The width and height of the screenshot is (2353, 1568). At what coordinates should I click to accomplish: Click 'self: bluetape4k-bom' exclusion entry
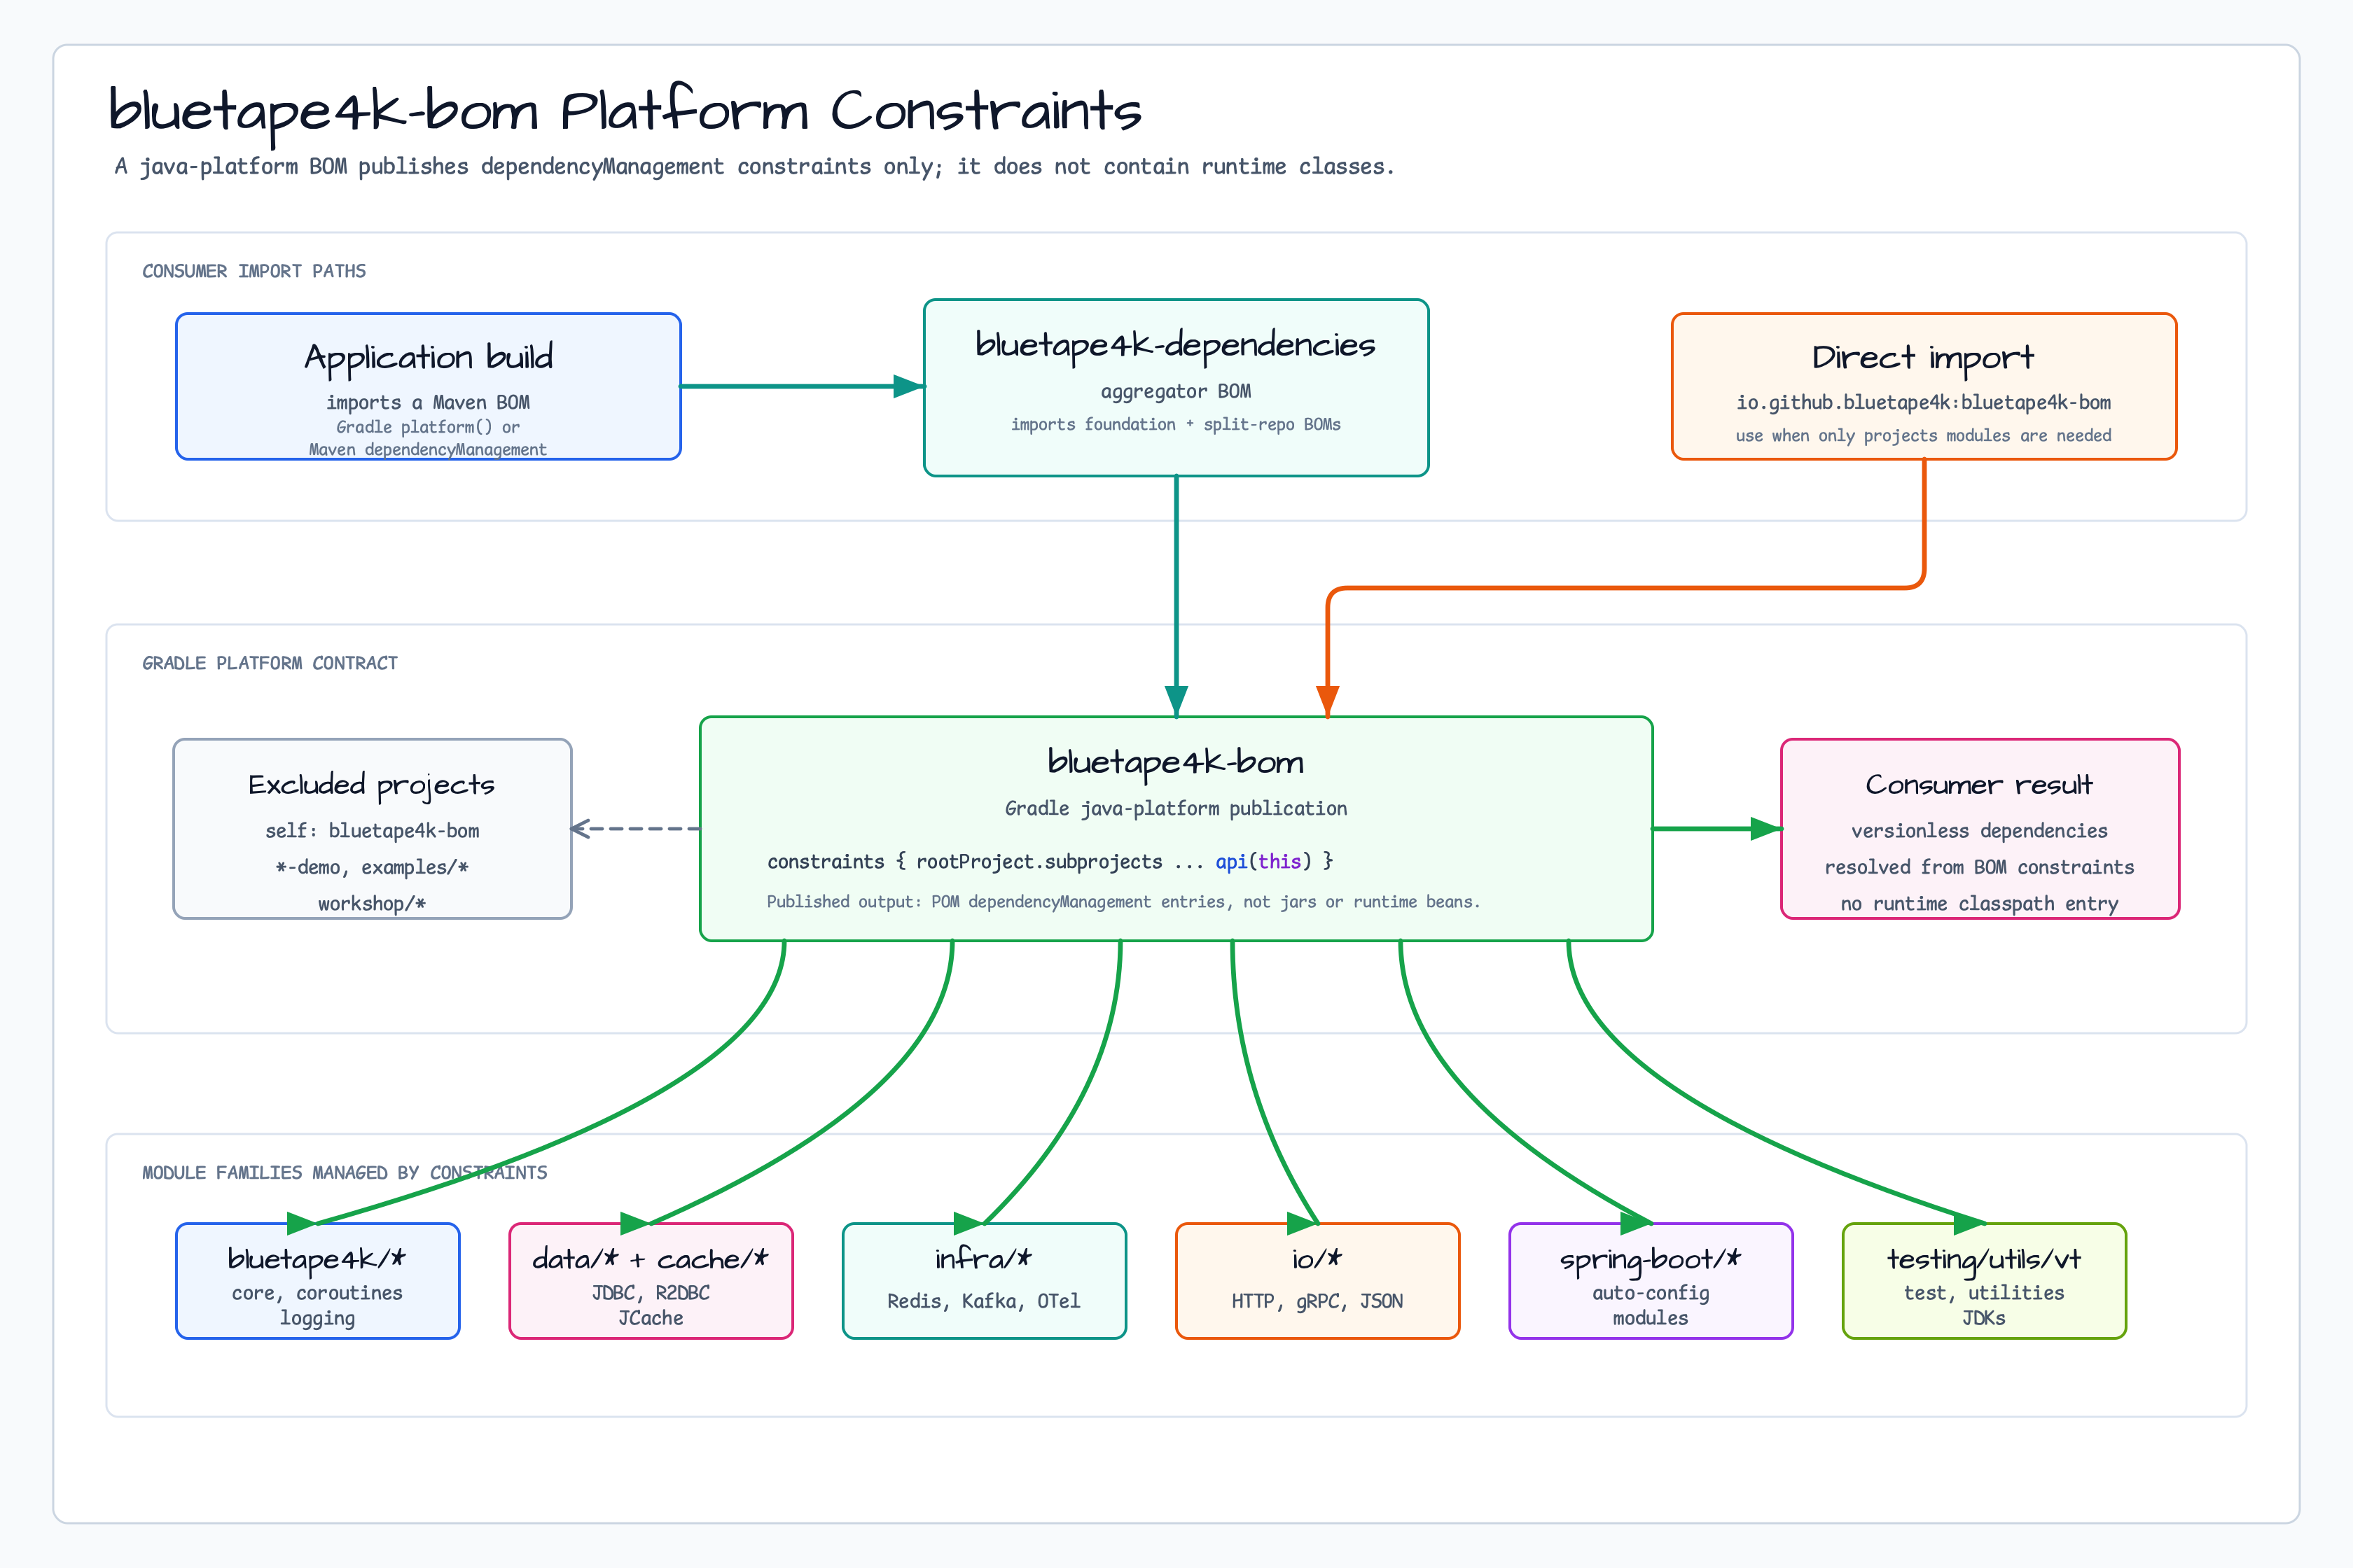click(372, 830)
